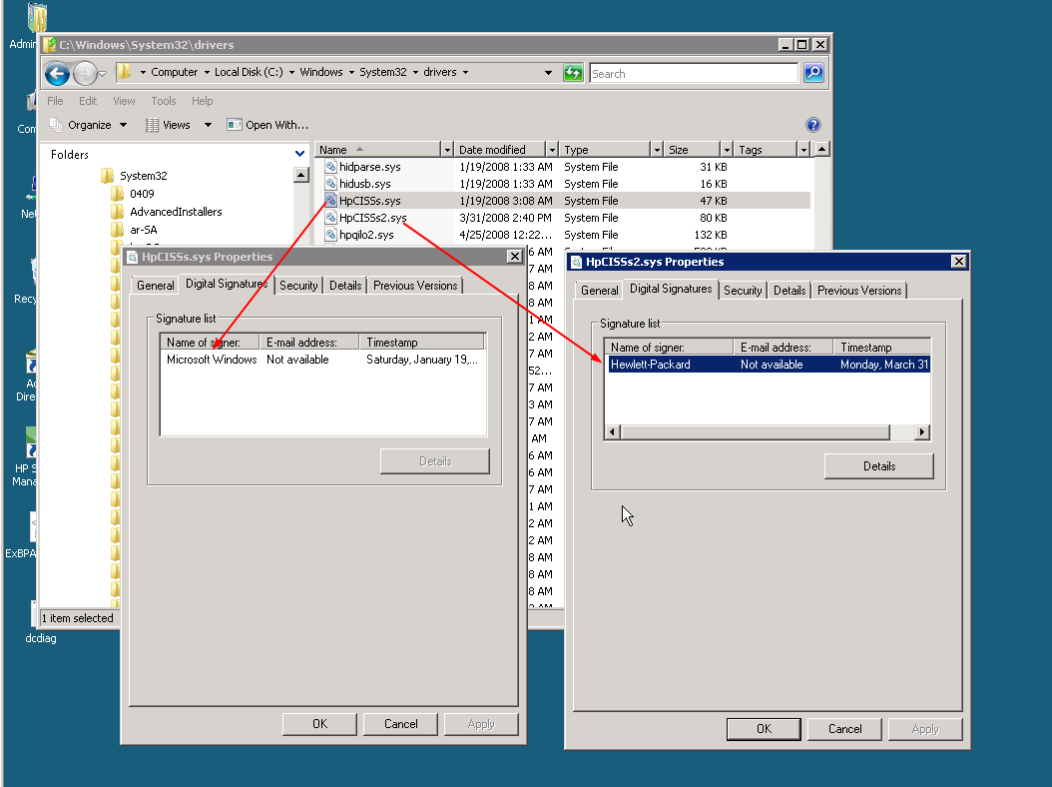Open the recent pages dropdown next to Forward
This screenshot has width=1052, height=787.
point(103,73)
